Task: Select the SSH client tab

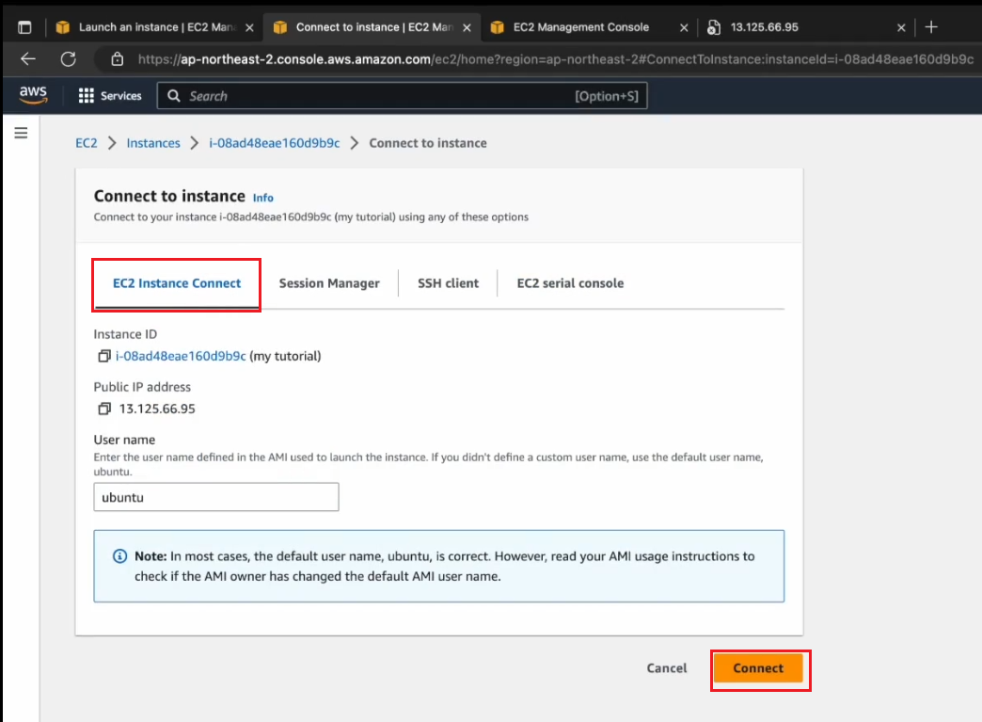Action: [448, 283]
